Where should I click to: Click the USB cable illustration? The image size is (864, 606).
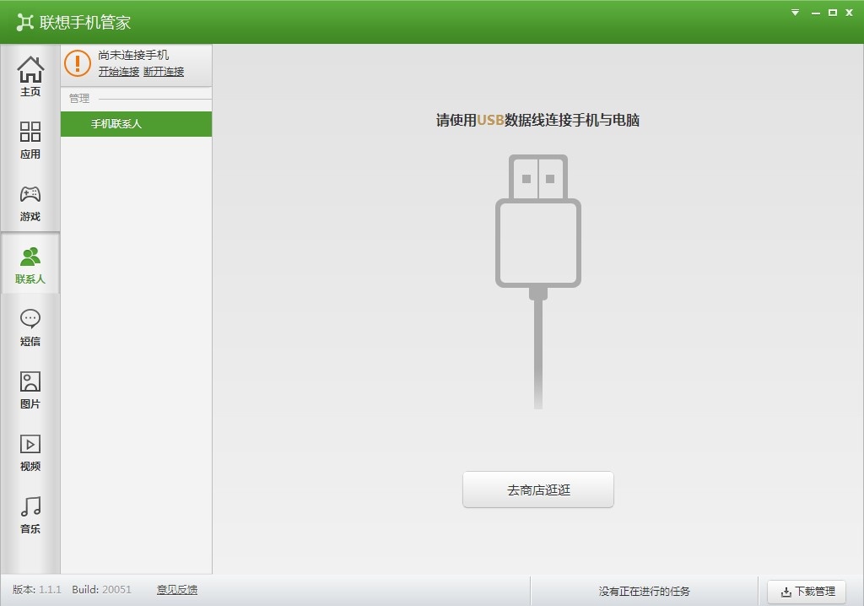coord(538,281)
